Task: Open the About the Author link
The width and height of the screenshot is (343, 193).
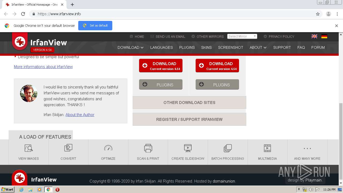Action: (80, 115)
